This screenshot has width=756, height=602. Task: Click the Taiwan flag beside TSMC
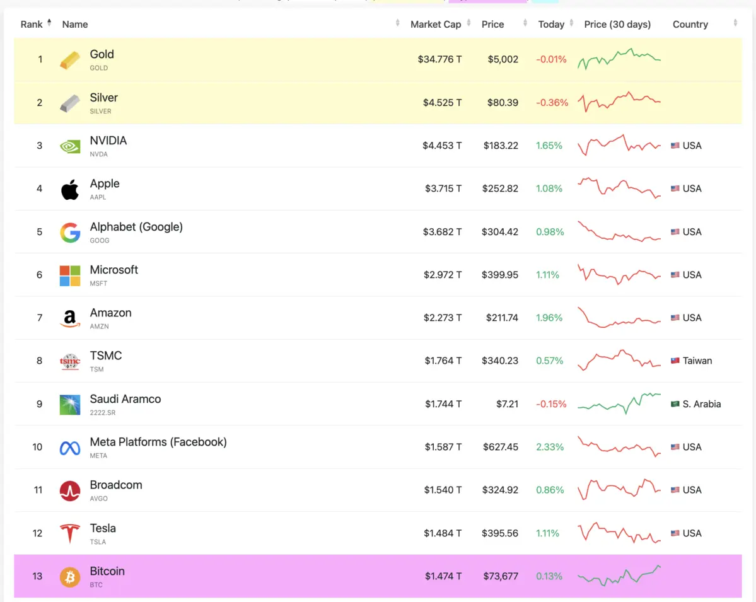click(x=675, y=361)
